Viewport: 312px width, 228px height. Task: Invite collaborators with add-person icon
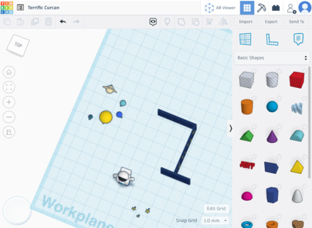(291, 8)
